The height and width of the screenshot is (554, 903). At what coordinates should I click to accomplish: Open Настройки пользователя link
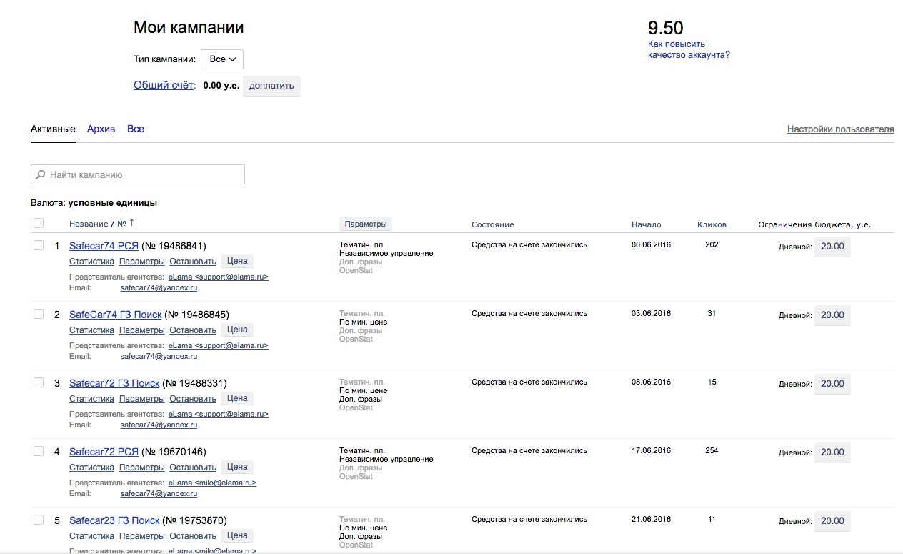point(841,129)
